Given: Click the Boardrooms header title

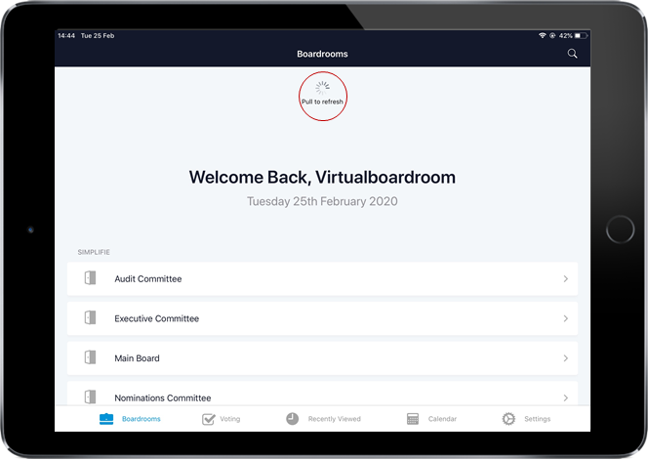Looking at the screenshot, I should tap(322, 54).
